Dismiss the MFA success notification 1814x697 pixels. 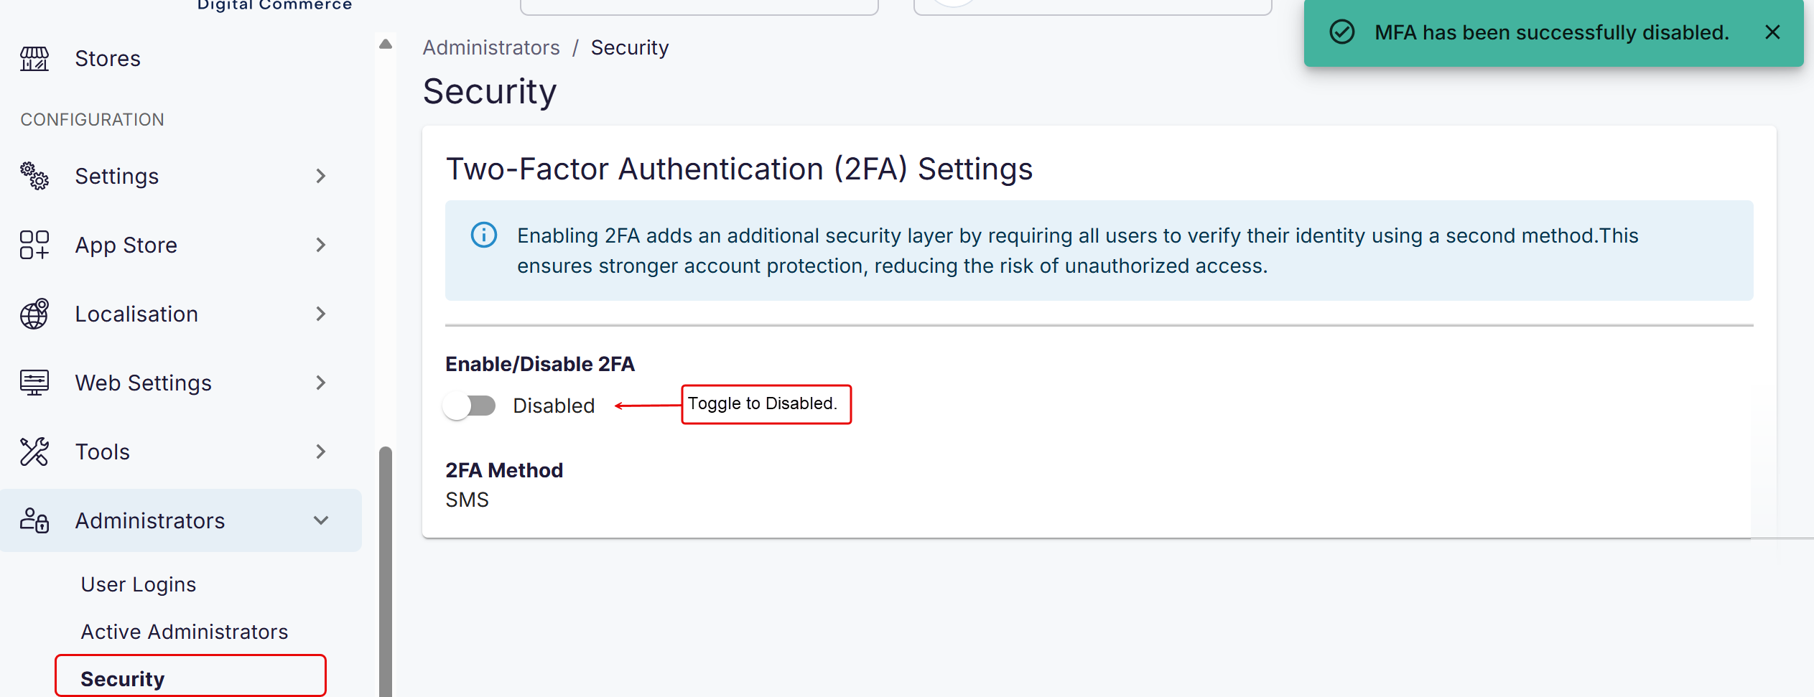pyautogui.click(x=1772, y=32)
